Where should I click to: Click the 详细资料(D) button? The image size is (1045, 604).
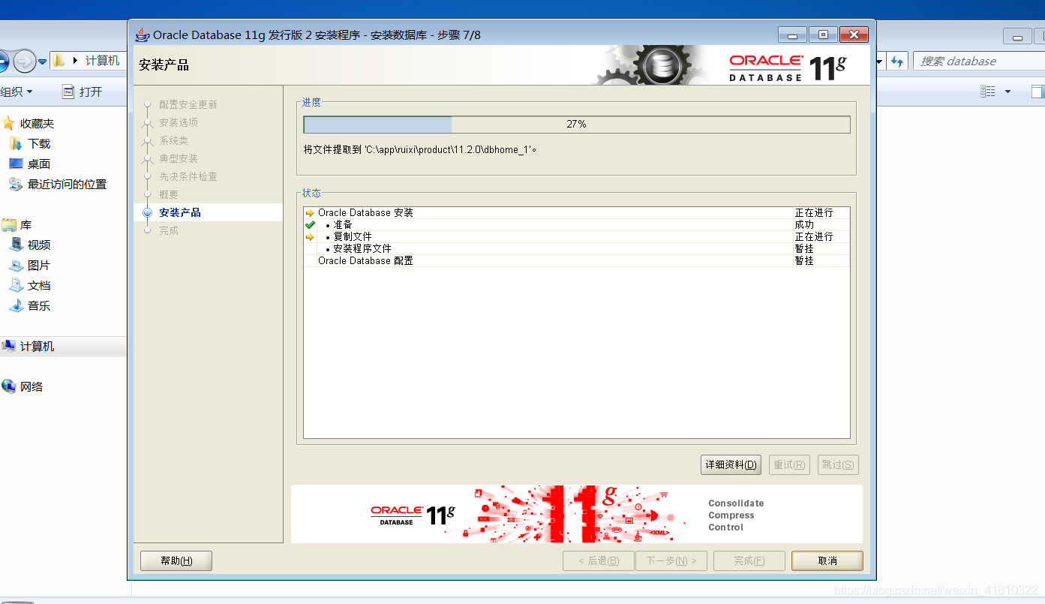coord(730,464)
